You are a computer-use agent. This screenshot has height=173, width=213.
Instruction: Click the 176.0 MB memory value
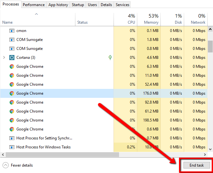pyautogui.click(x=151, y=93)
